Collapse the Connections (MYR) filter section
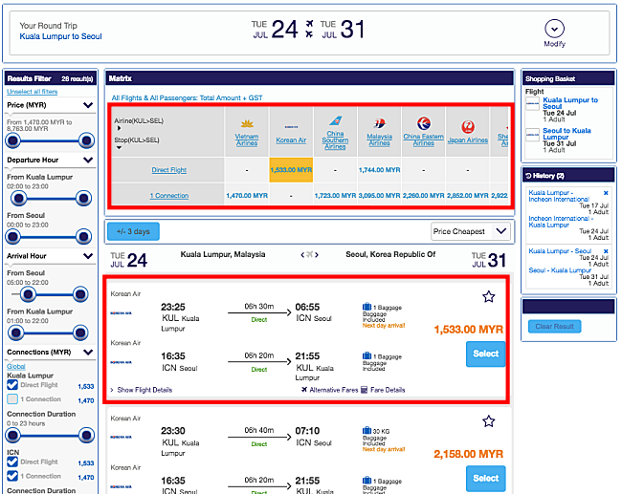This screenshot has width=622, height=494. 88,352
